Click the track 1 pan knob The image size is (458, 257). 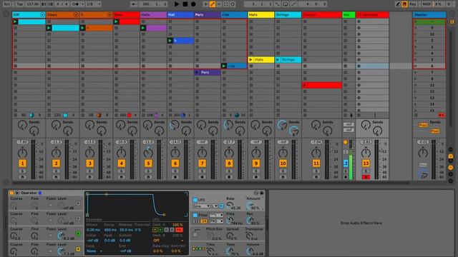tap(22, 153)
